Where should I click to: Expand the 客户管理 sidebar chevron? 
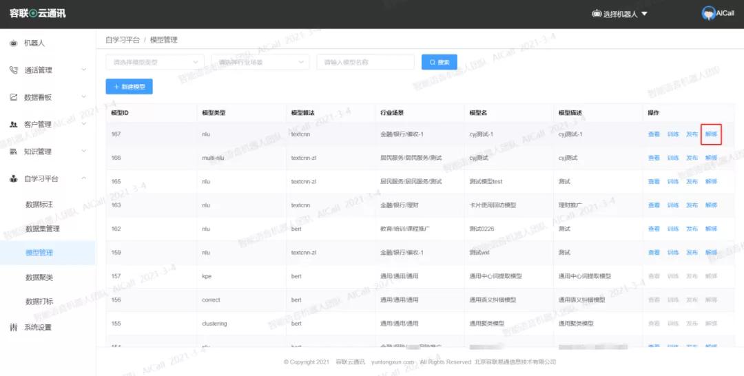[x=83, y=124]
